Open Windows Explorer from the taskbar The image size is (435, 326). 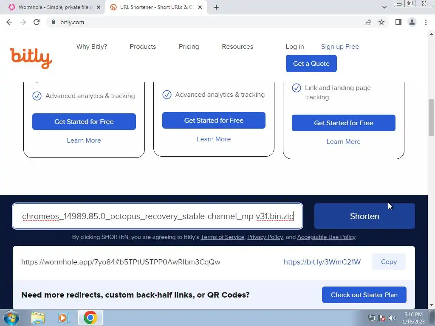[38, 318]
